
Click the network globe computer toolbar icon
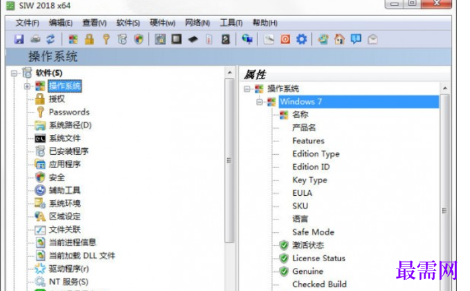click(247, 39)
